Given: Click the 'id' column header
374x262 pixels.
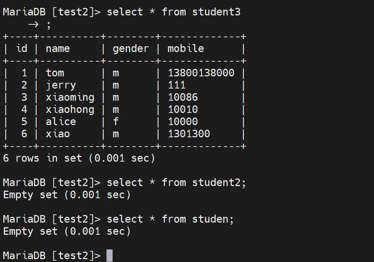Looking at the screenshot, I should [x=22, y=48].
